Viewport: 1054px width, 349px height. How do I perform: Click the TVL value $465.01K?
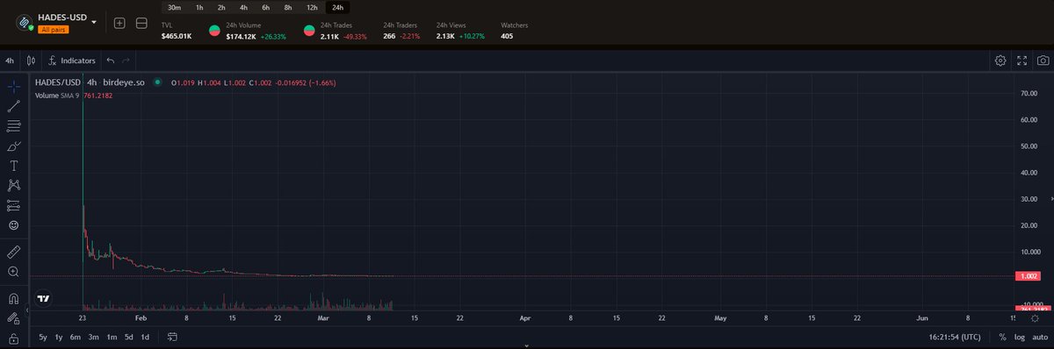coord(177,37)
